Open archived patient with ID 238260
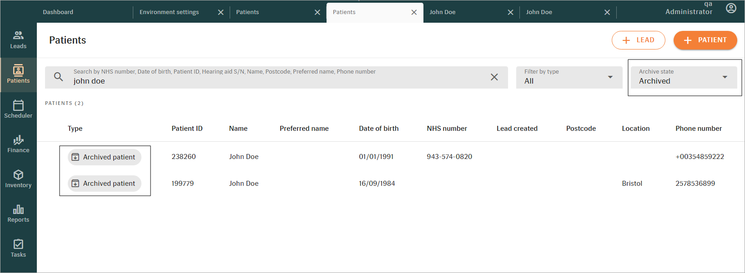Viewport: 745px width, 273px height. click(184, 157)
